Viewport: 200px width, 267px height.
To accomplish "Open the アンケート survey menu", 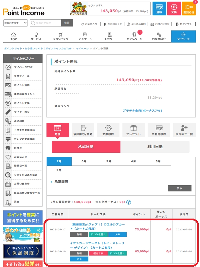I will (85, 36).
